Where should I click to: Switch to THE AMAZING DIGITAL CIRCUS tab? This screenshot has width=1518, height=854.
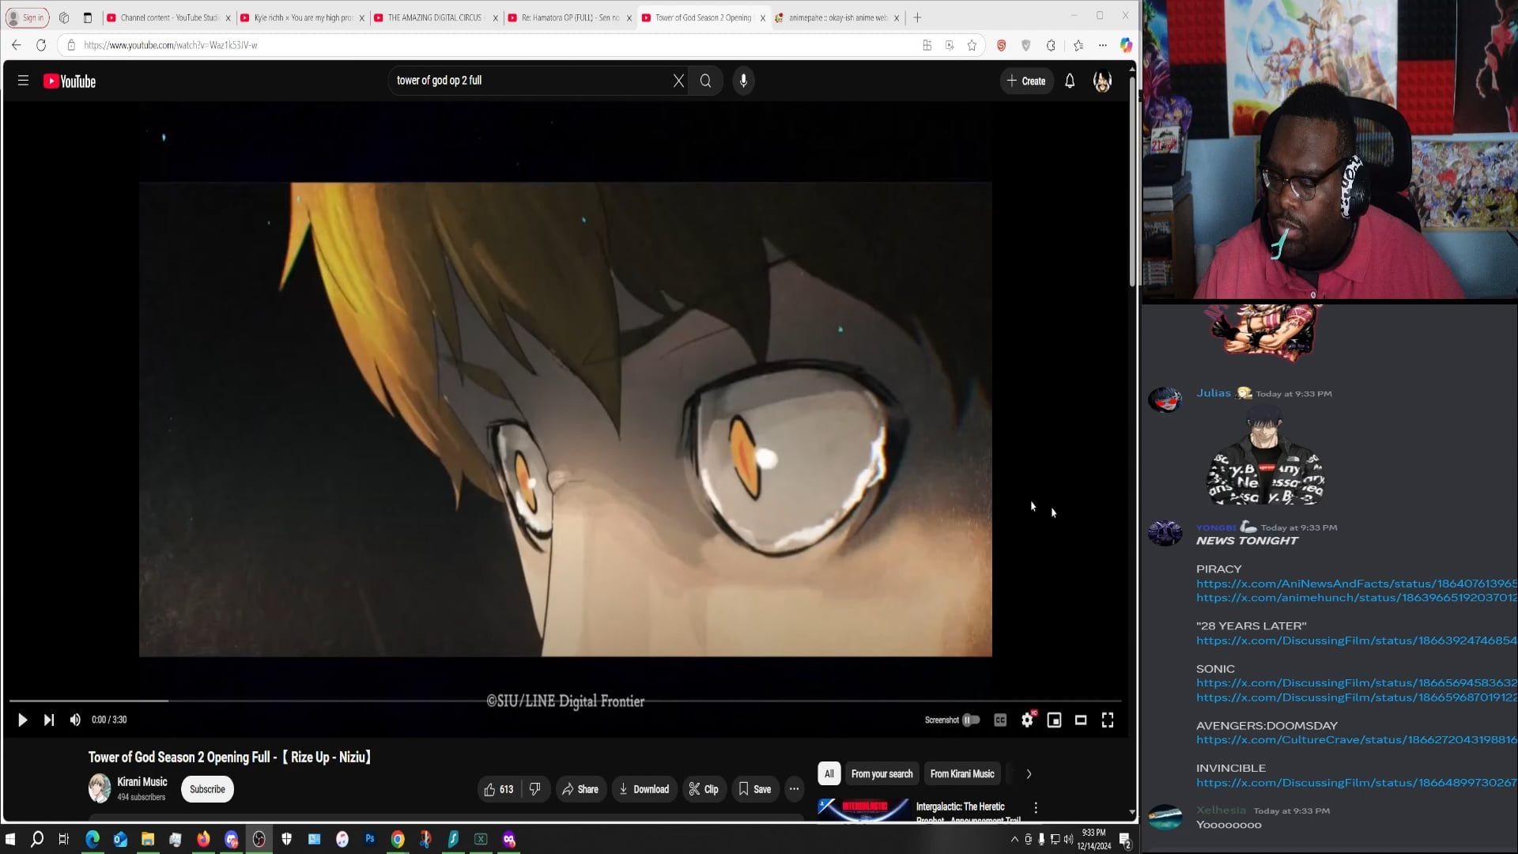435,17
